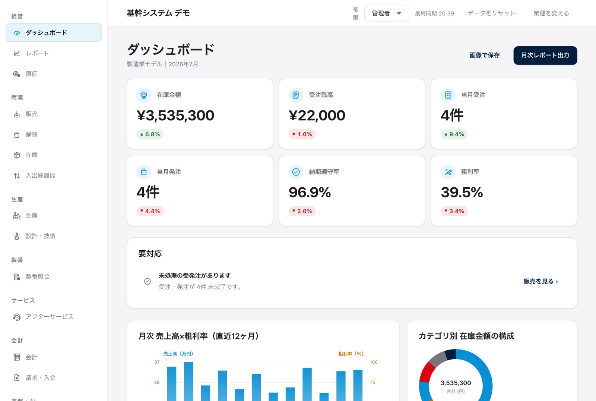Click the 在庫金額 ¥3,535,300 value
Image resolution: width=596 pixels, height=401 pixels.
pos(175,116)
